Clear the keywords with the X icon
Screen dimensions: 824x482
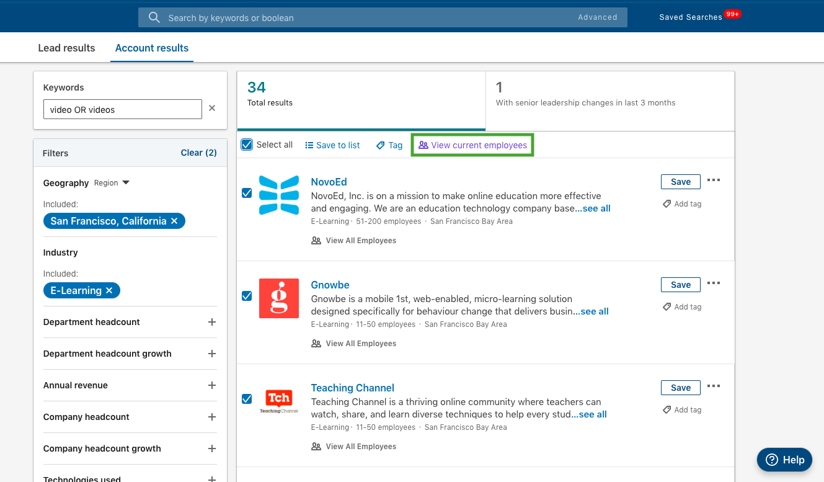tap(212, 108)
